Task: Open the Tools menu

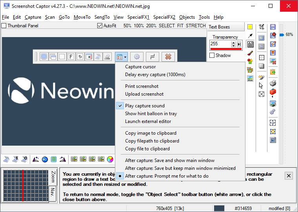Action: pos(204,17)
